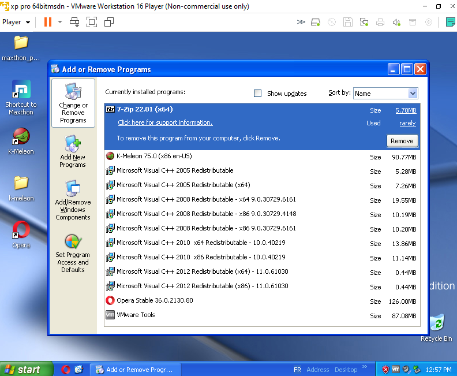Click the FR language indicator in taskbar
The width and height of the screenshot is (457, 376).
[x=297, y=370]
